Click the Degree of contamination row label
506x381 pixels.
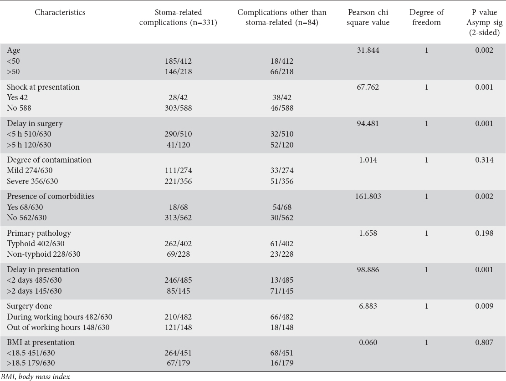coord(49,160)
